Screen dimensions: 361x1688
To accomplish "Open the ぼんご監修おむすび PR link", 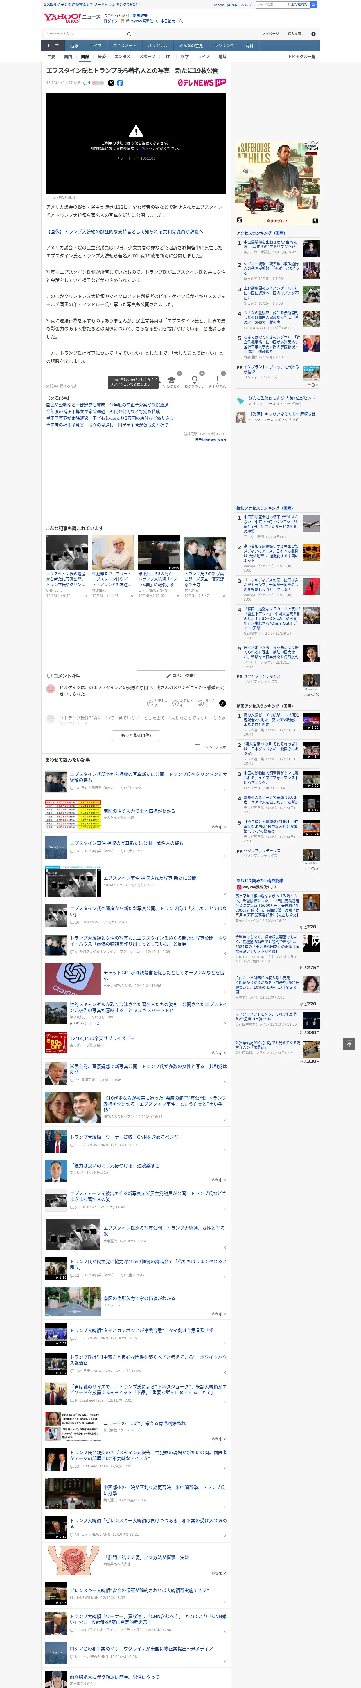I will point(282,398).
